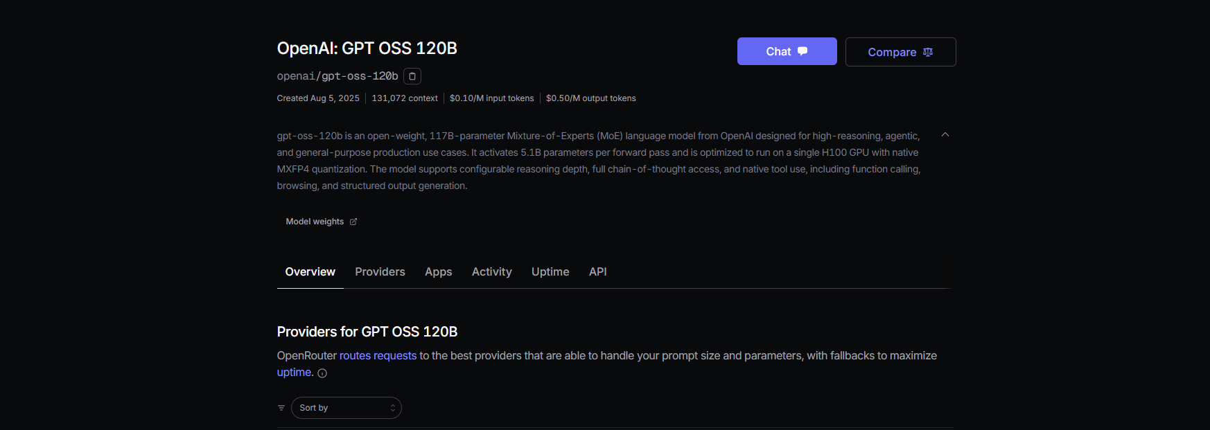
Task: Open the uptime link
Action: pos(295,372)
